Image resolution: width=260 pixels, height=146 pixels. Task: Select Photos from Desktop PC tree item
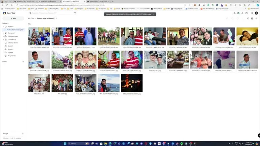point(14,30)
